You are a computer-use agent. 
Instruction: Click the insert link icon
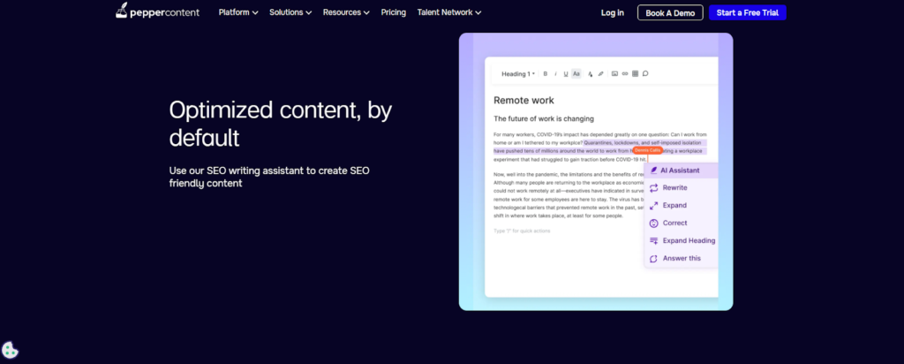tap(625, 73)
